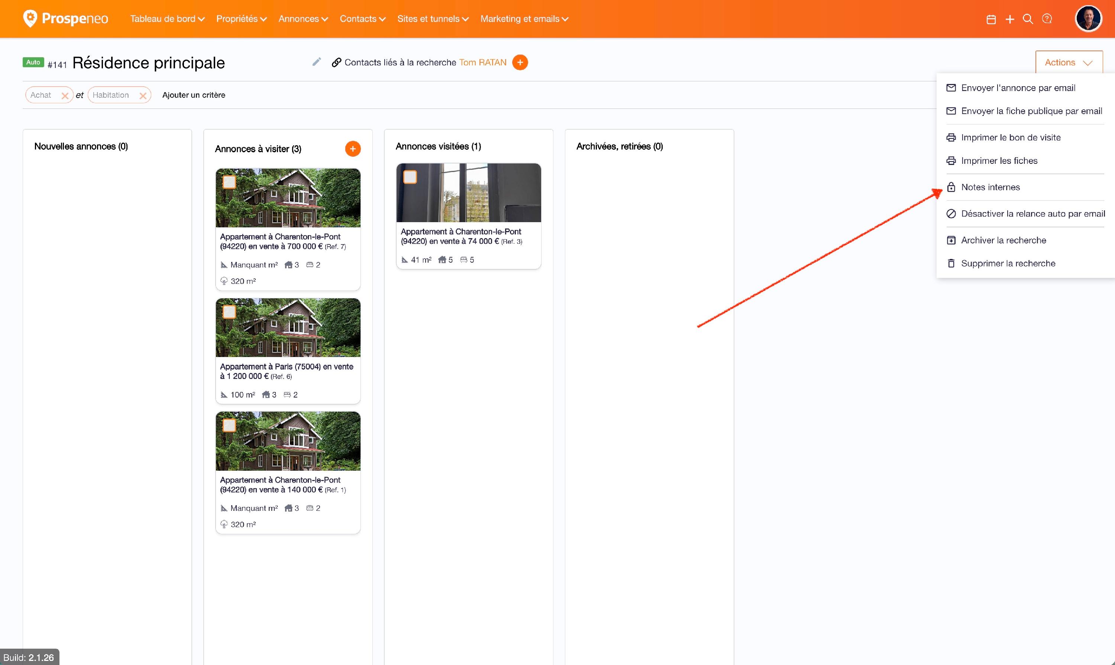Open Charenton-le-Pont 74 000 € listing title
Screen dimensions: 1115x665
pyautogui.click(x=461, y=237)
